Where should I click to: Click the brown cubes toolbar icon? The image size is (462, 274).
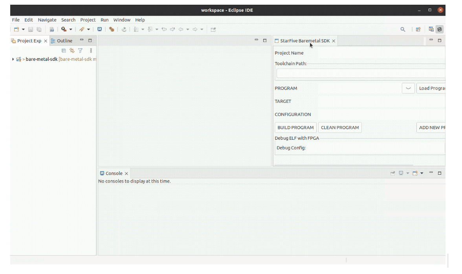(x=112, y=29)
